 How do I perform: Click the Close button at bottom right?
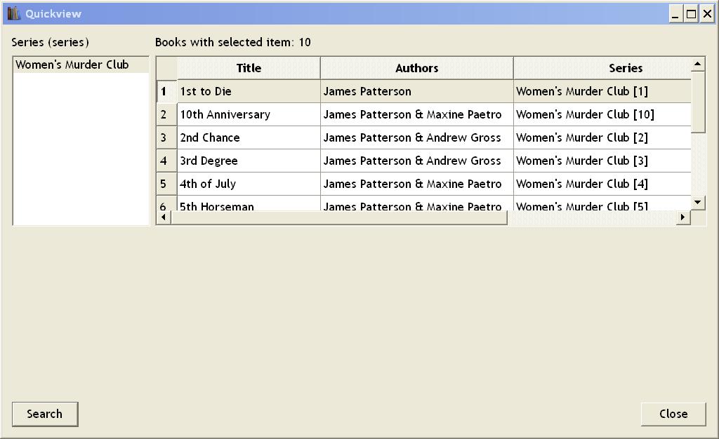pos(673,414)
